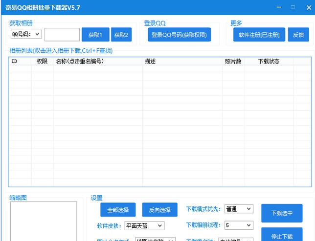Click the 全部选择 select-all button
This screenshot has width=315, height=241.
pyautogui.click(x=118, y=210)
